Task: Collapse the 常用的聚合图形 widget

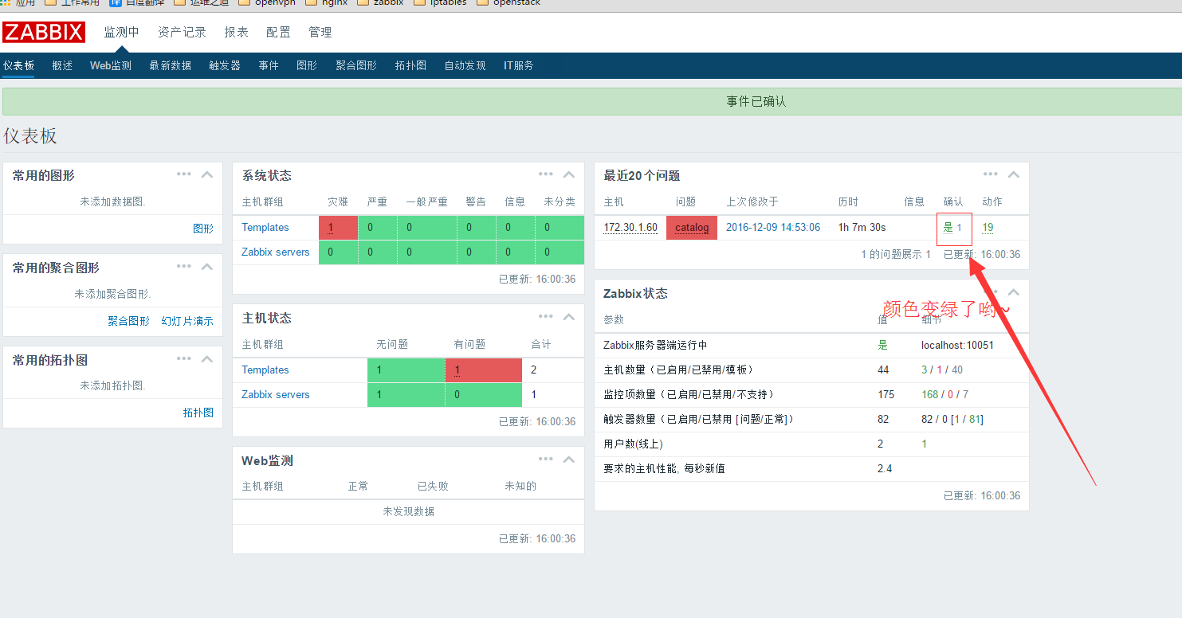Action: tap(207, 267)
